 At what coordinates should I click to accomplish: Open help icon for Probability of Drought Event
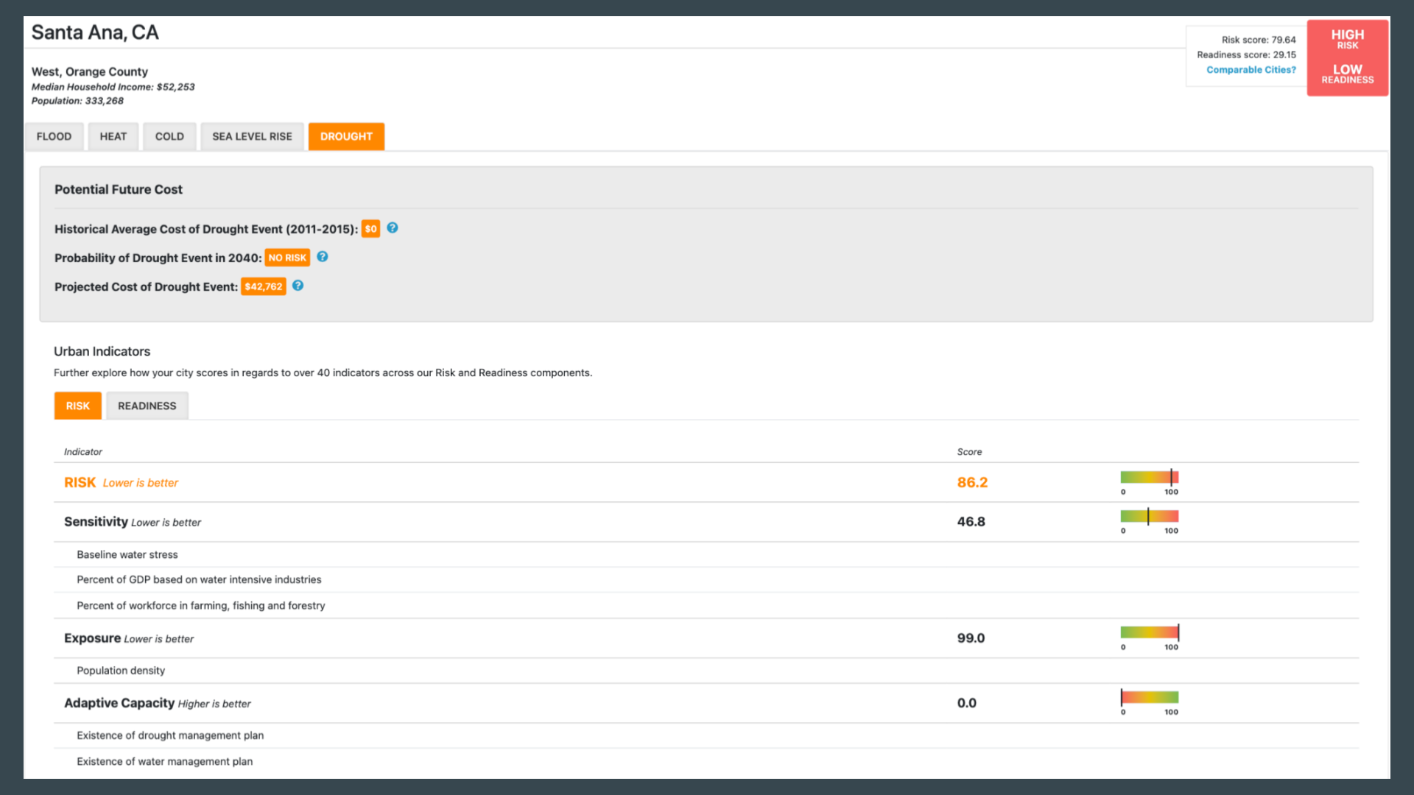[323, 257]
